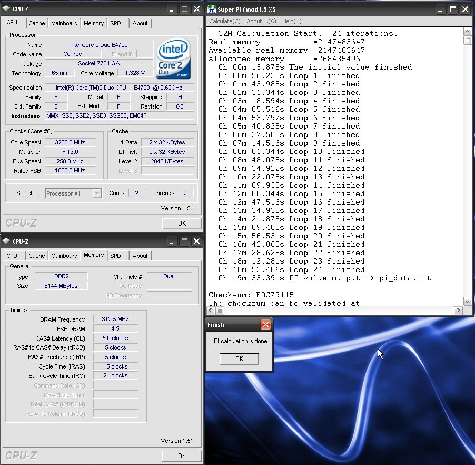Open Cache tab in bottom CPU-Z window
475x465 pixels.
(x=37, y=256)
